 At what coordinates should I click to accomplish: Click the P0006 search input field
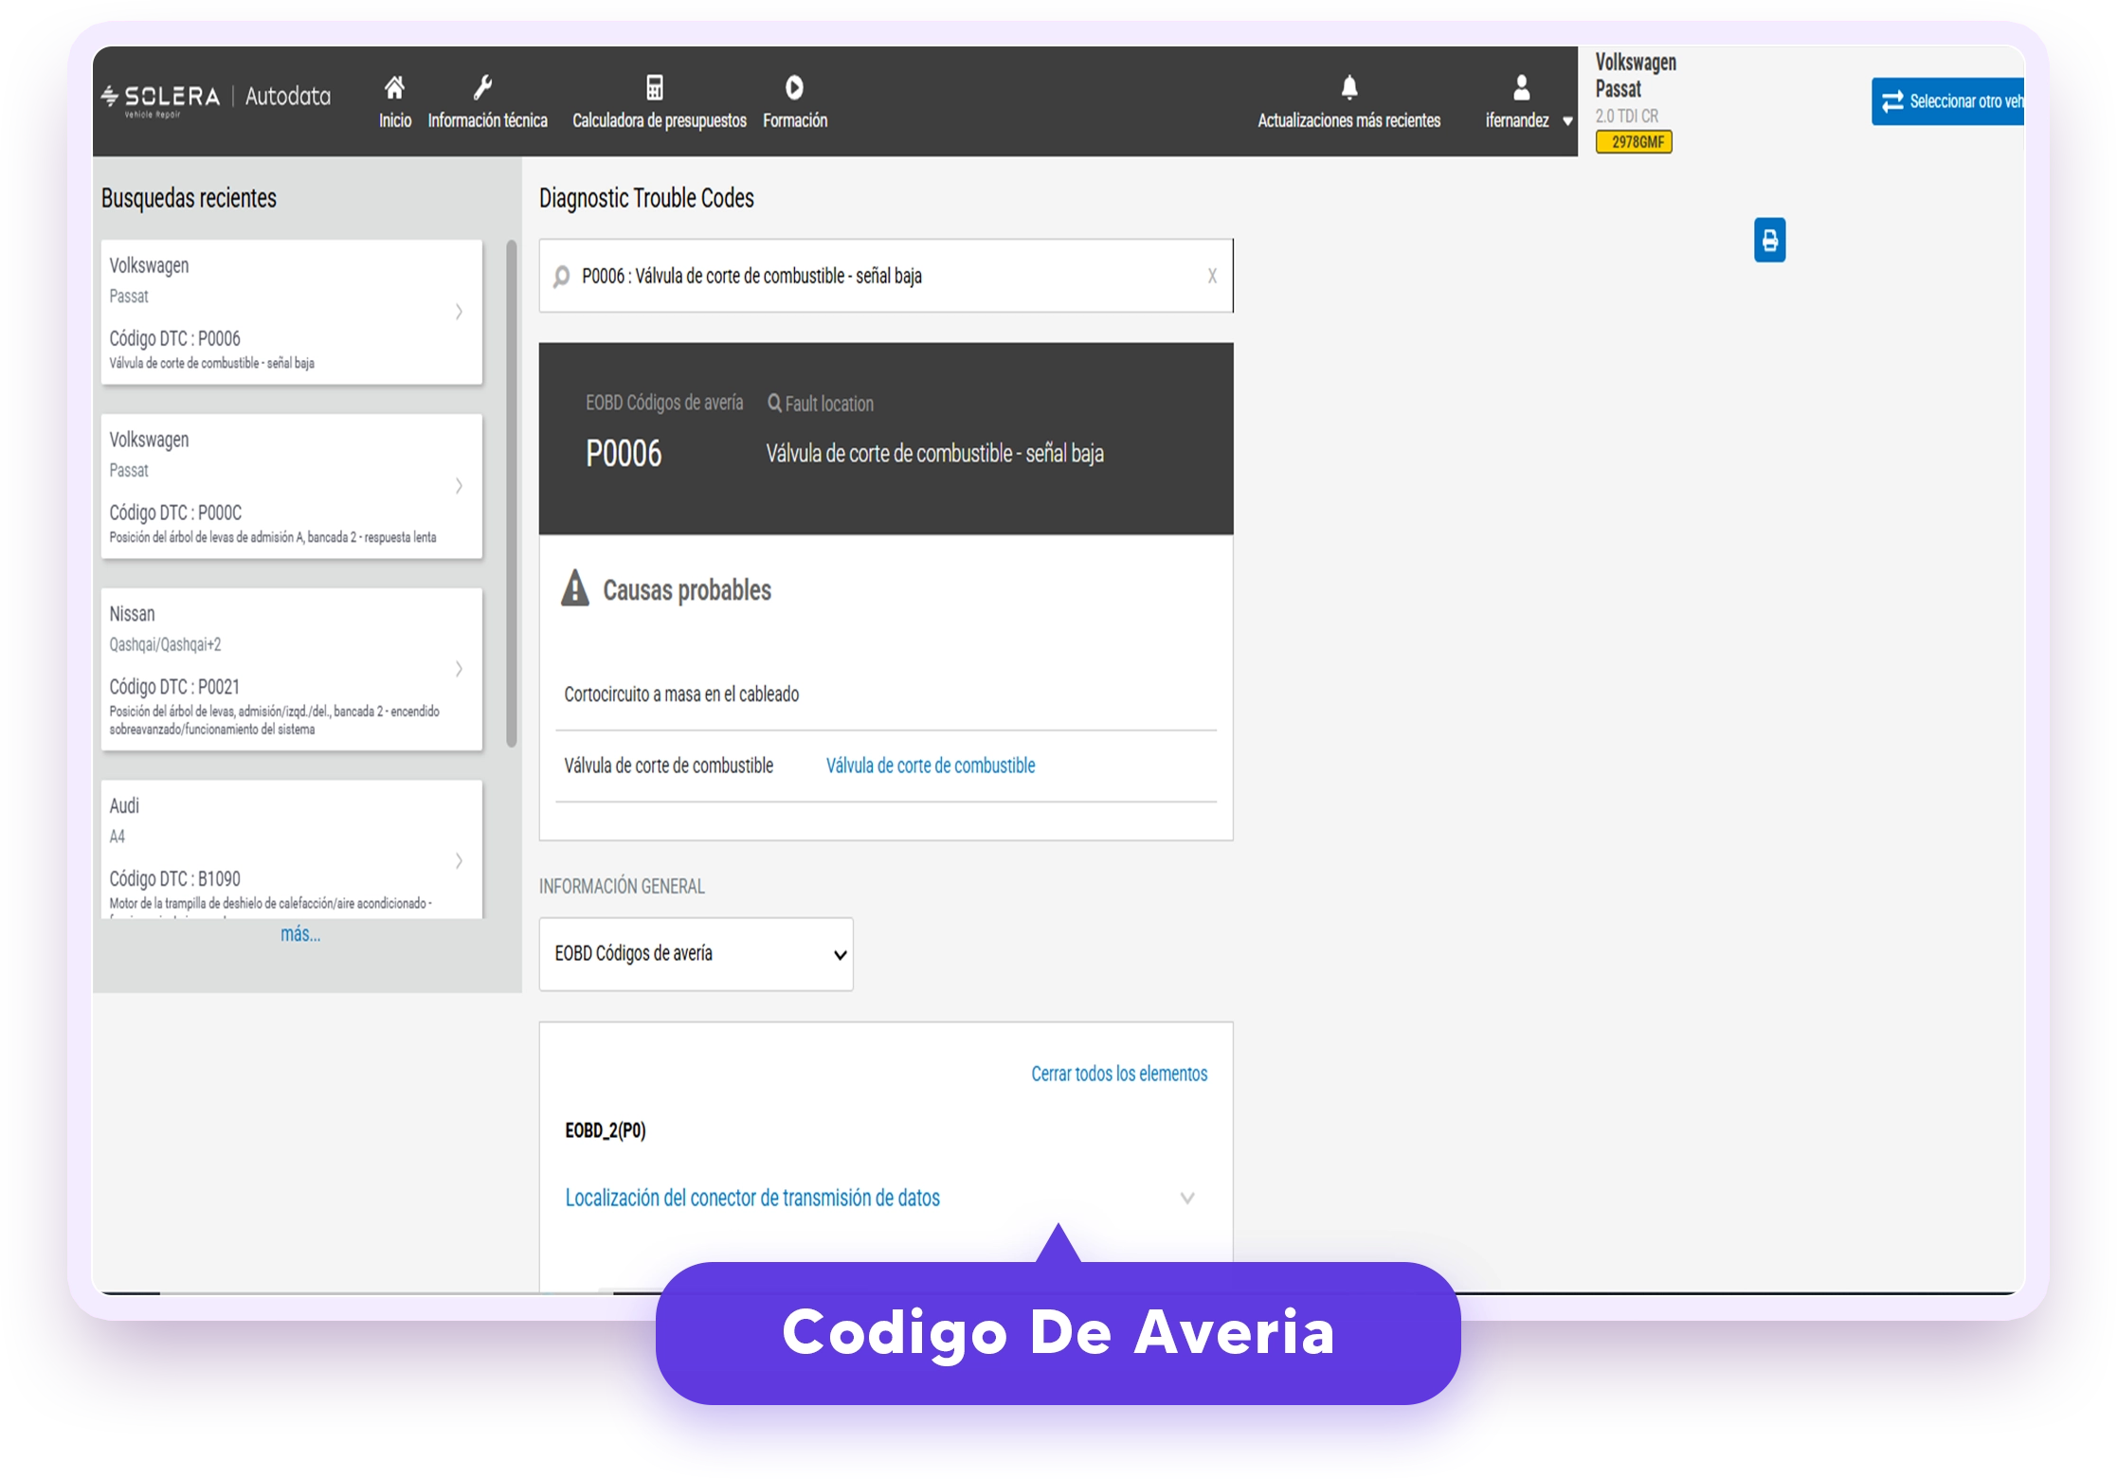tap(886, 276)
